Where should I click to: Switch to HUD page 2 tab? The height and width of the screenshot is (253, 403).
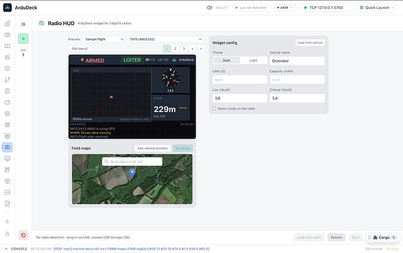click(x=175, y=48)
